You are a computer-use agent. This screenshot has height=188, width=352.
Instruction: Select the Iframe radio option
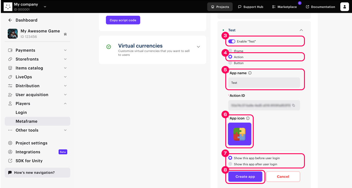pyautogui.click(x=230, y=51)
